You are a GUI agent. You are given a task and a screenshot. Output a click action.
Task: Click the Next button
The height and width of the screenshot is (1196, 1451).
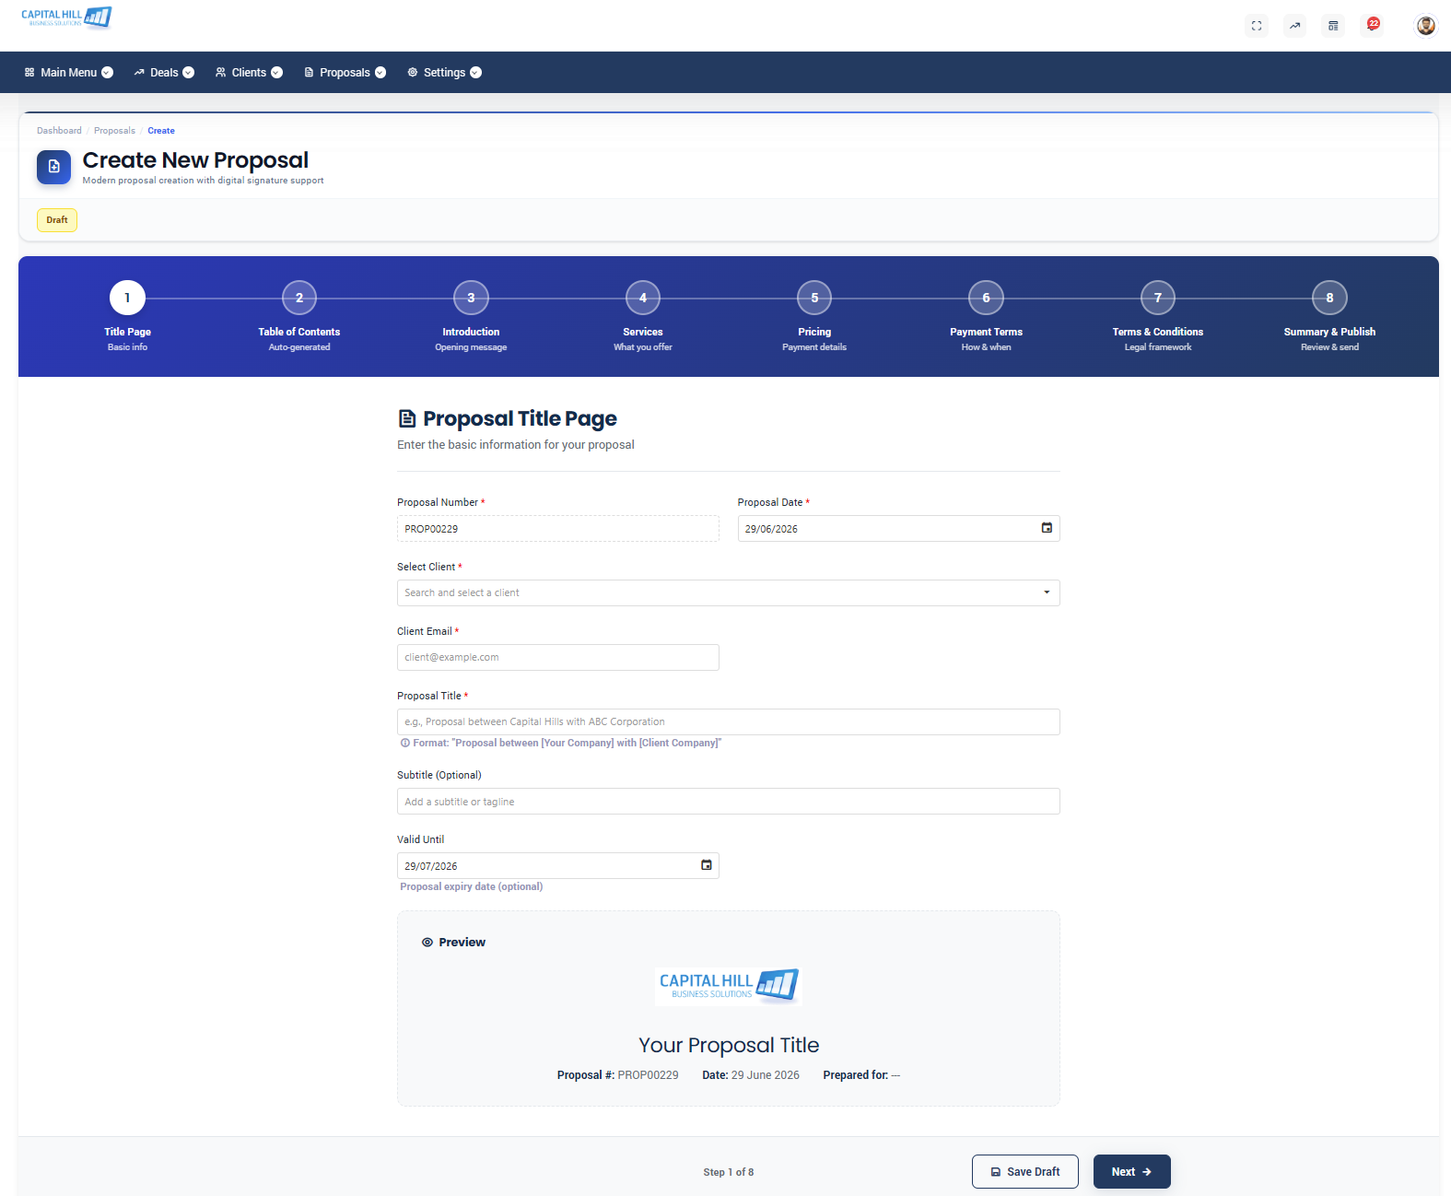1131,1171
